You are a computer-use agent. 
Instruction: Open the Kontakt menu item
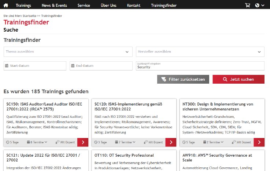tap(134, 6)
